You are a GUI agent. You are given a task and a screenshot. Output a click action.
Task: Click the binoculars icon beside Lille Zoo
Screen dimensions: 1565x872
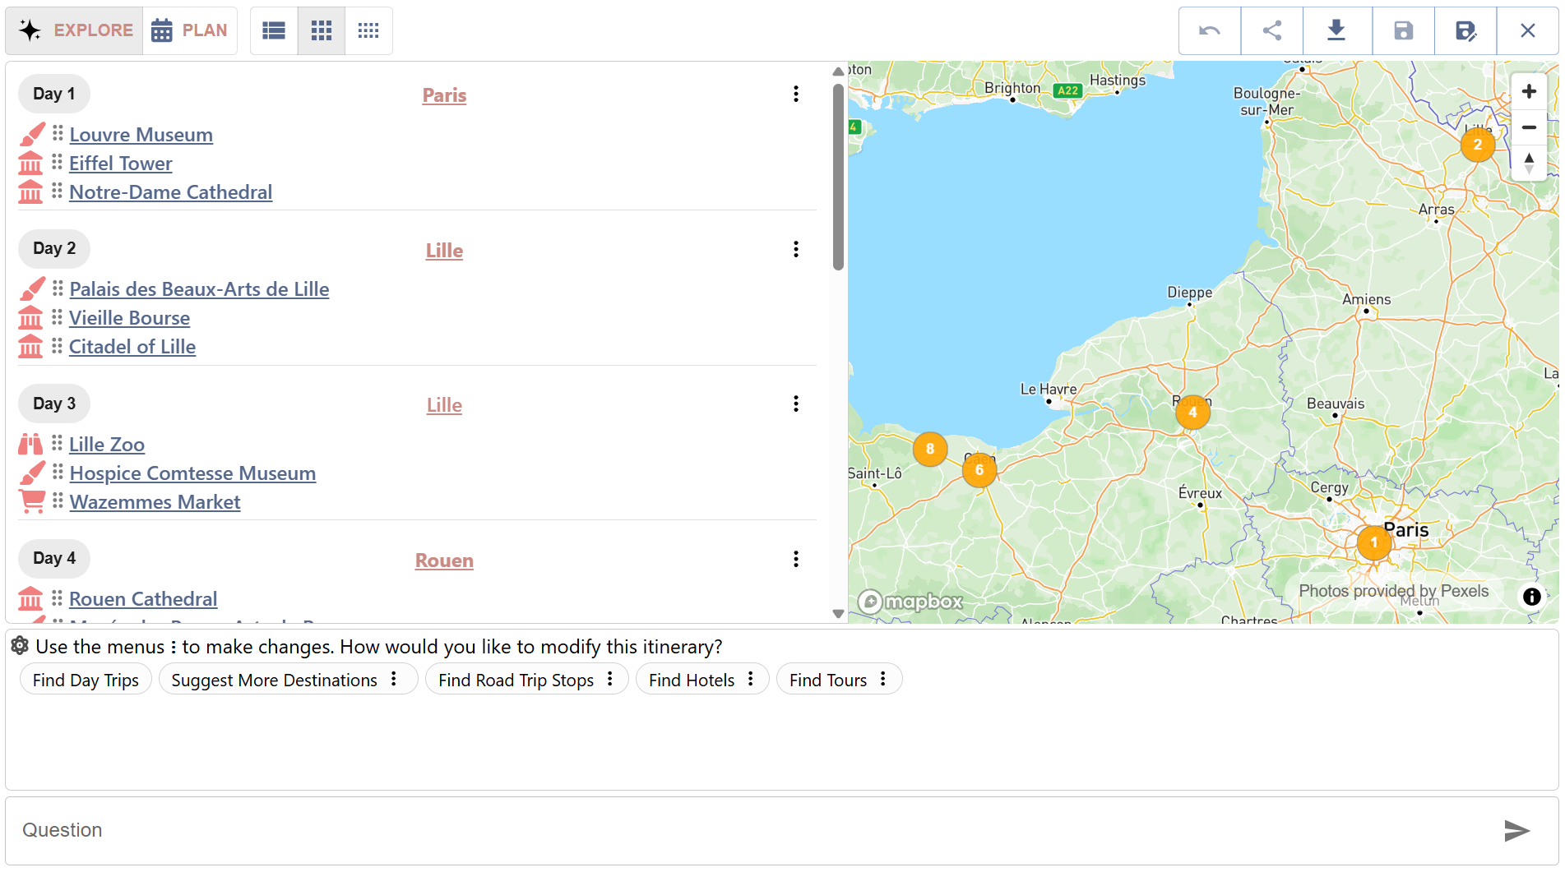30,444
